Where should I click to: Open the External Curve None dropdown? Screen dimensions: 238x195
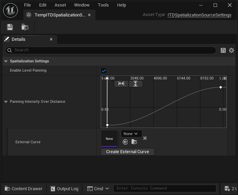pyautogui.click(x=132, y=134)
